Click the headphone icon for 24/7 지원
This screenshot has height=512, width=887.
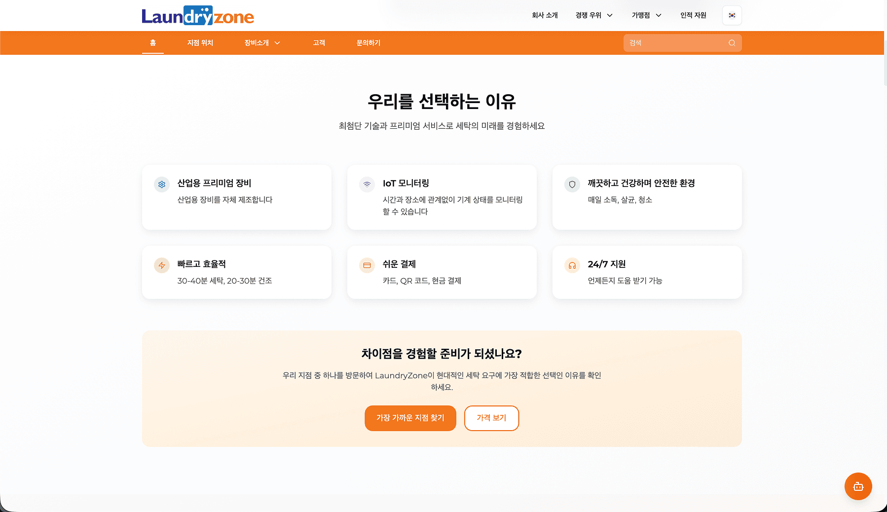pyautogui.click(x=572, y=265)
